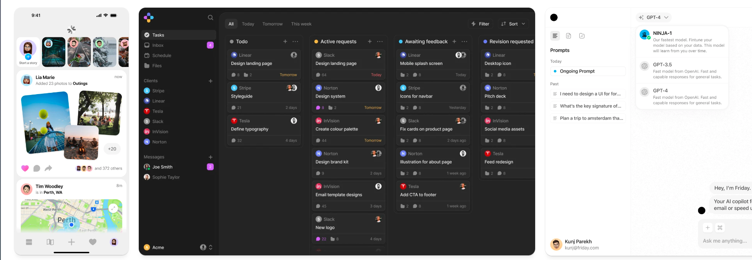This screenshot has width=752, height=260.
Task: Expand the map on Tim Woodley's post
Action: pyautogui.click(x=113, y=208)
